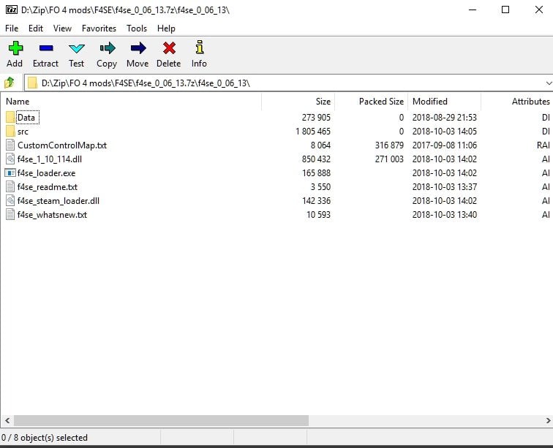
Task: Click the scroll left arrow
Action: point(7,420)
